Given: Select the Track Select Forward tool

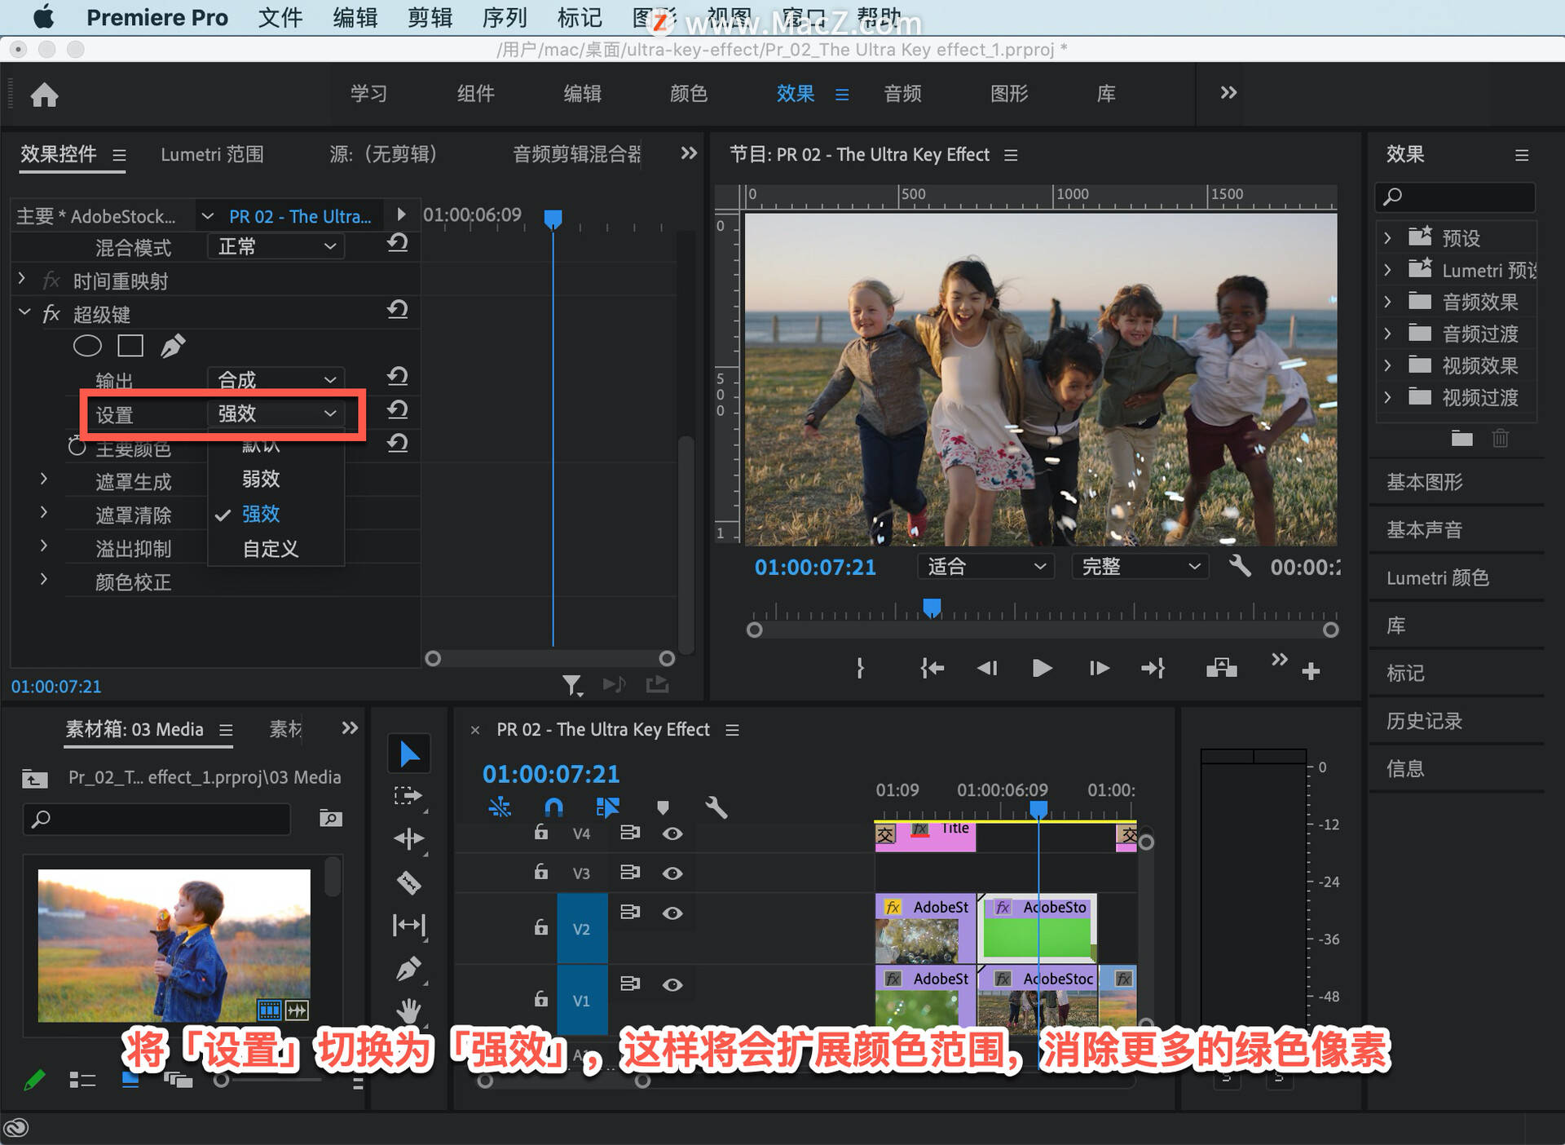Looking at the screenshot, I should (x=408, y=797).
